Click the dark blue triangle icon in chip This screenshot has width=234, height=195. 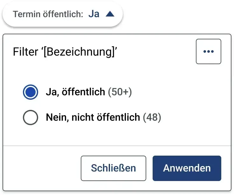(110, 14)
